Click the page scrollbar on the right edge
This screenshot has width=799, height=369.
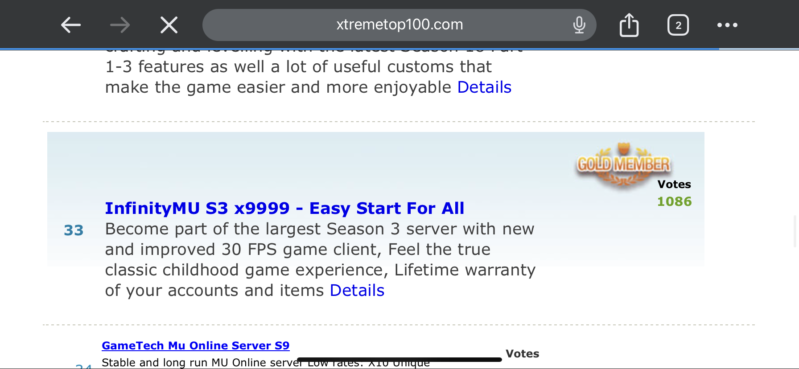(x=795, y=231)
